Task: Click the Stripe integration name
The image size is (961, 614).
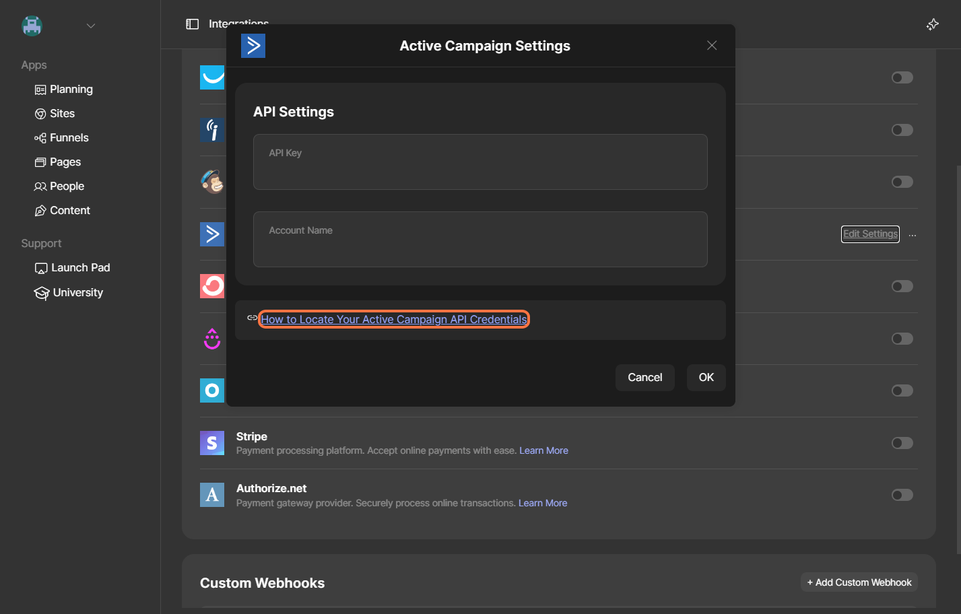Action: (252, 436)
